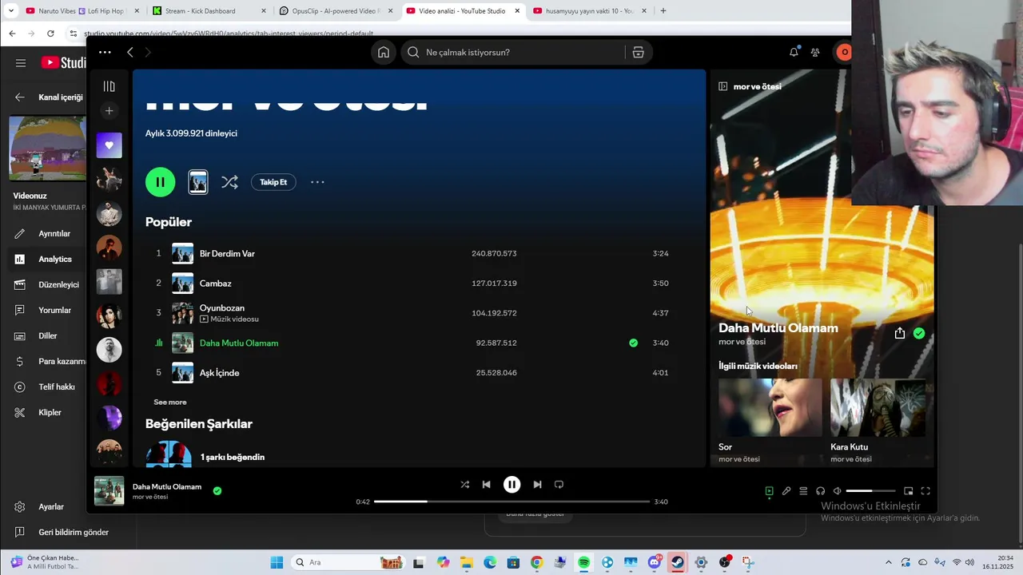Screen dimensions: 1023x575
Task: Open lyrics with microphone icon
Action: 786,491
